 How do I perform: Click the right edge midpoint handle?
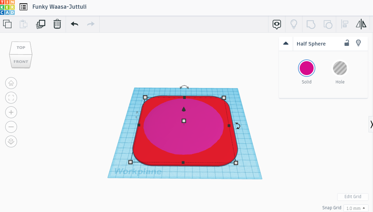coord(229,125)
